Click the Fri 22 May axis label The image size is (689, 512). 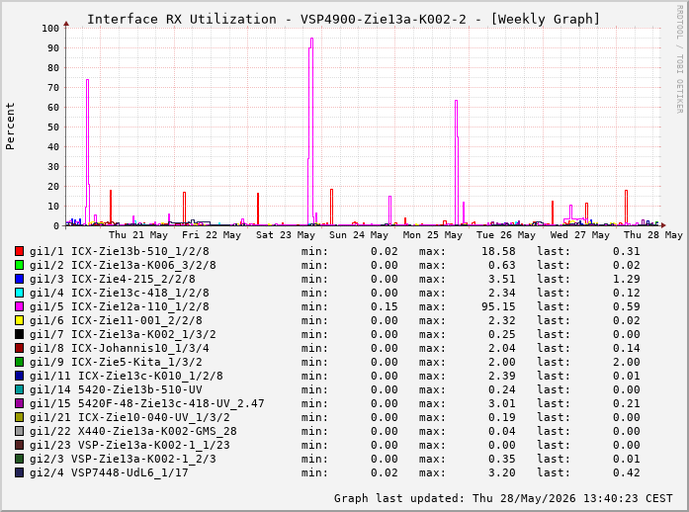212,235
